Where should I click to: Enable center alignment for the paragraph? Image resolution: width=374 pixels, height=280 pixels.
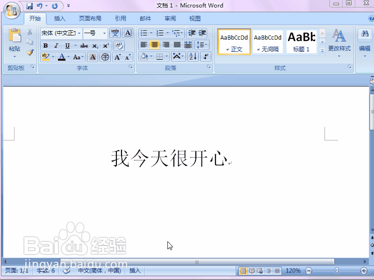(155, 44)
